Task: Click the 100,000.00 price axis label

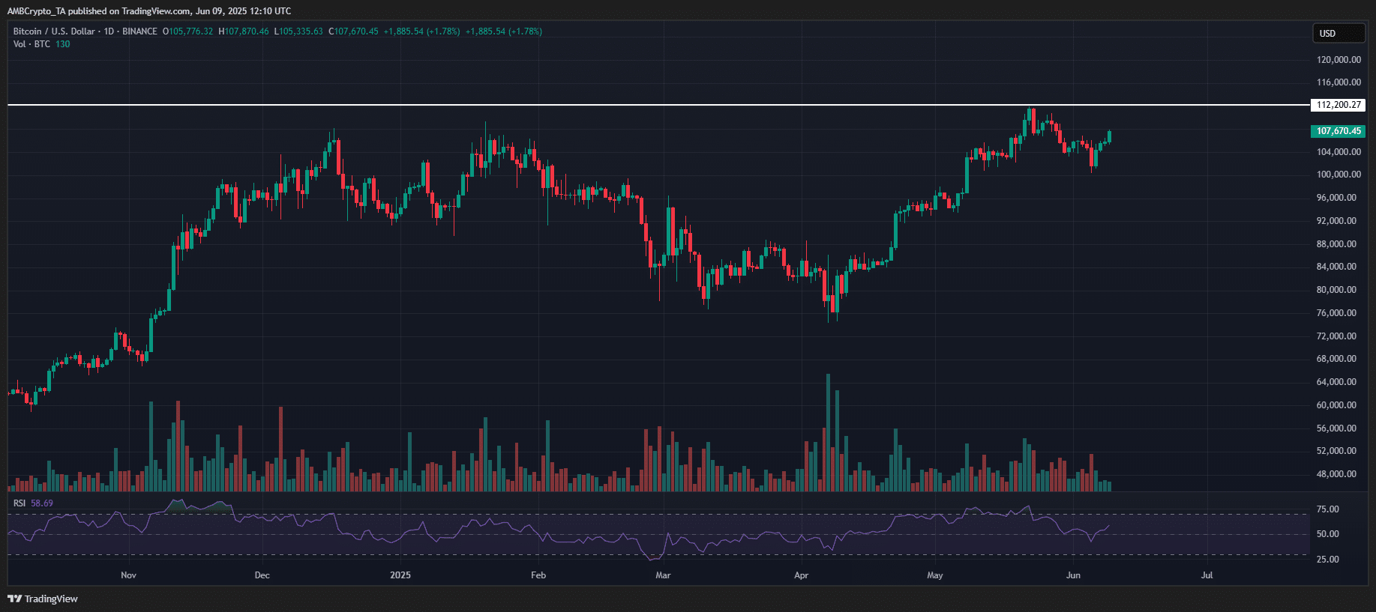Action: click(x=1339, y=175)
